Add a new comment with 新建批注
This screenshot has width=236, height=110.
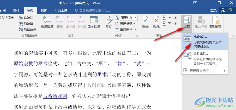coord(47,22)
